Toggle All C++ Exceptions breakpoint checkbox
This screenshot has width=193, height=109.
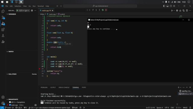point(10,102)
